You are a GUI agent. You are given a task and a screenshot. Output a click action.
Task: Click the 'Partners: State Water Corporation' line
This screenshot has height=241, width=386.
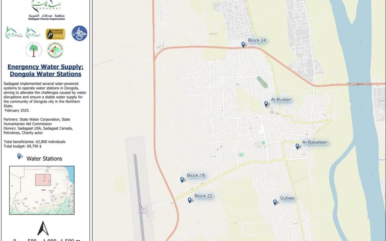click(x=37, y=119)
